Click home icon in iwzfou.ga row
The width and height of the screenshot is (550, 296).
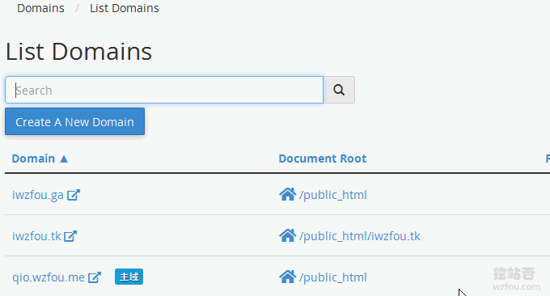288,194
